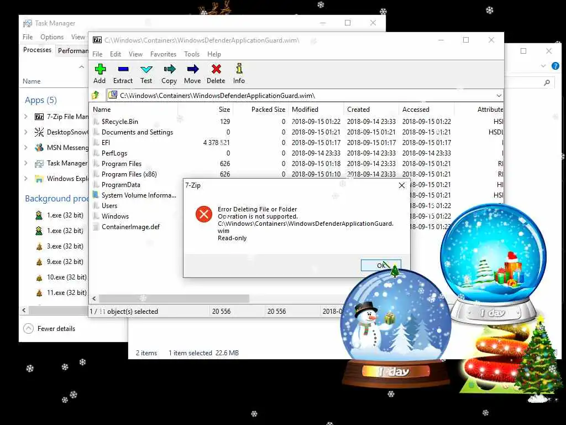
Task: Close the 7-Zip error dialog
Action: pos(402,185)
